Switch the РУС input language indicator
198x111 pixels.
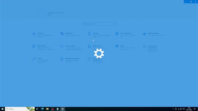[184, 109]
